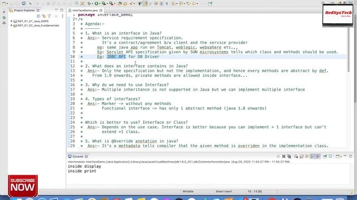Open the Run button dropdown arrow

point(99,4)
